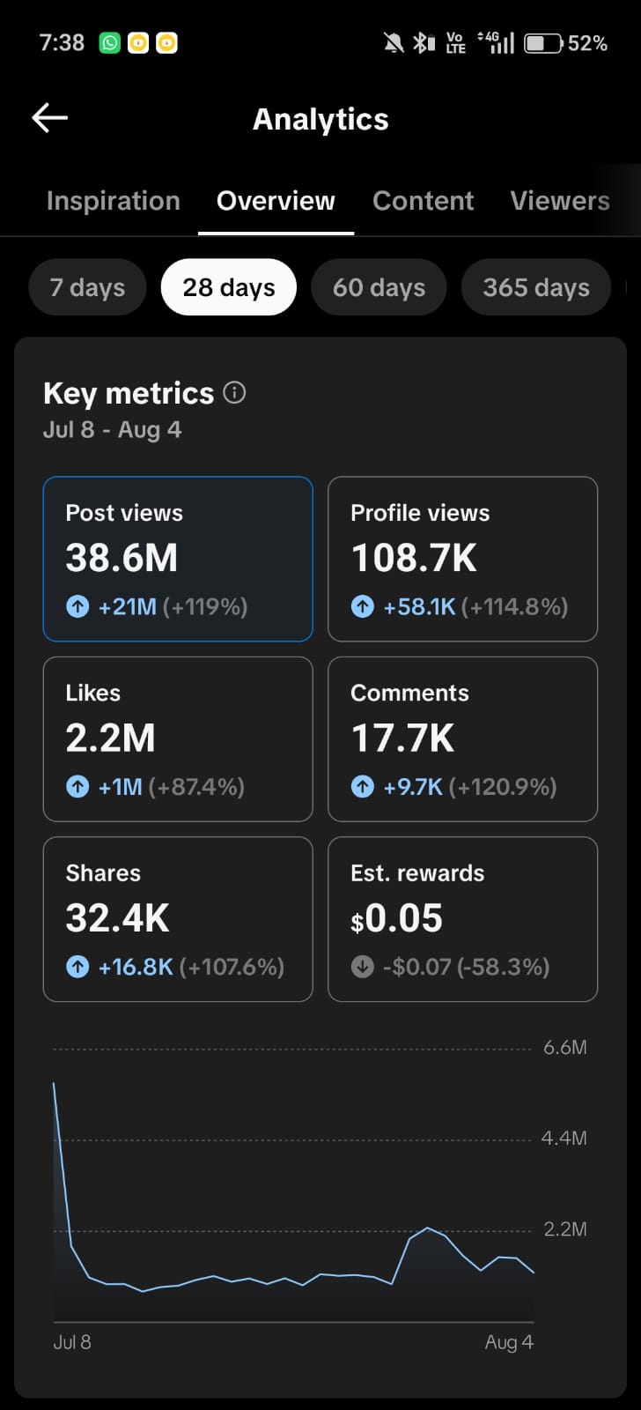This screenshot has height=1410, width=641.
Task: Select the 365 days range
Action: 536,287
